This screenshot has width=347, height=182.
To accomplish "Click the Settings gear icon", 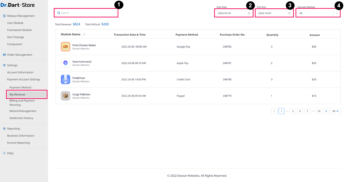I will click(4, 65).
